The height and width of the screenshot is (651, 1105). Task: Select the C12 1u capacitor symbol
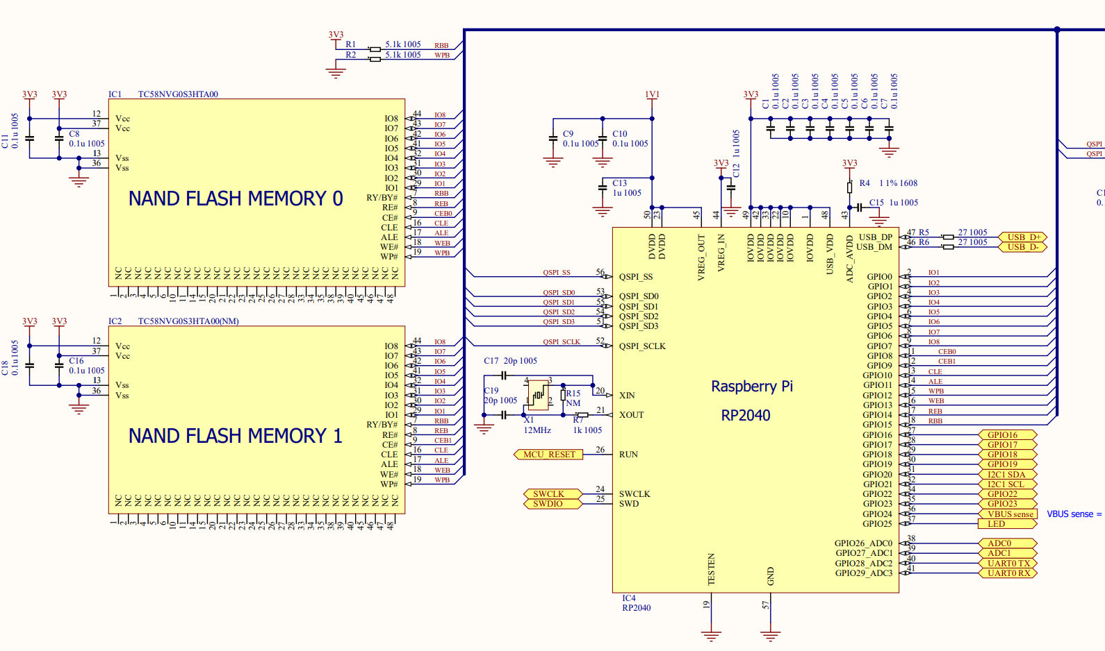(731, 187)
